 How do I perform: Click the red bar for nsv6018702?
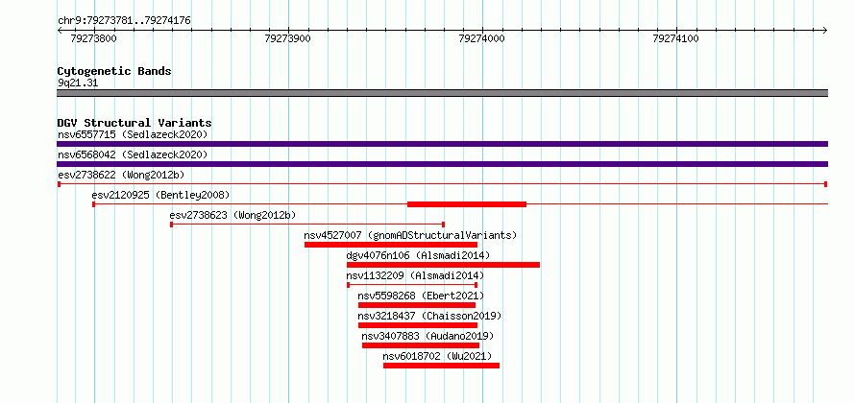[441, 366]
